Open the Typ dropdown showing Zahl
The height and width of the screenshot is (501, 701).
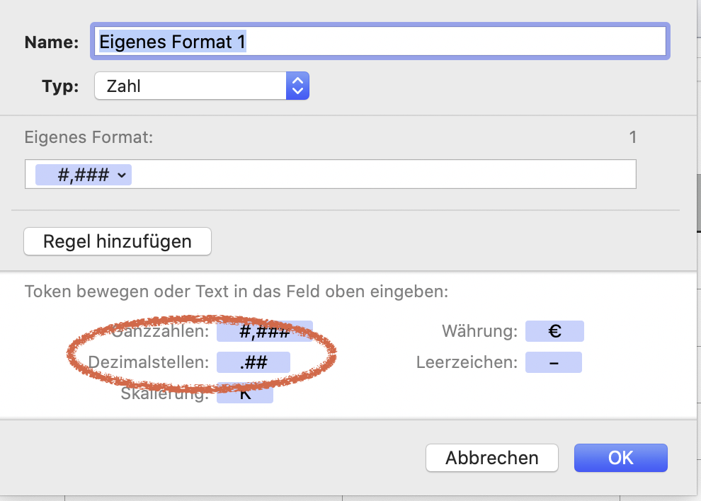pyautogui.click(x=201, y=86)
